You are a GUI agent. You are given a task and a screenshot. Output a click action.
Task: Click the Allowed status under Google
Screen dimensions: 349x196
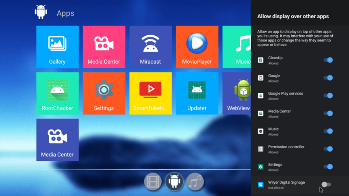[273, 81]
